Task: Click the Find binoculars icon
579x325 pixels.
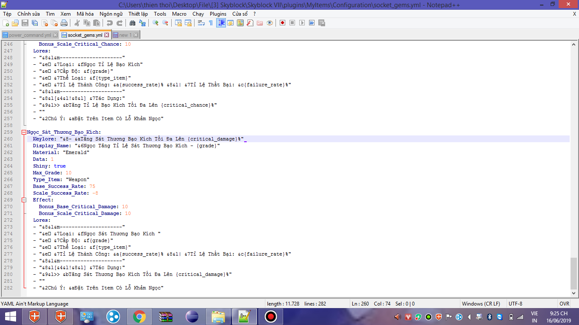Action: (132, 23)
